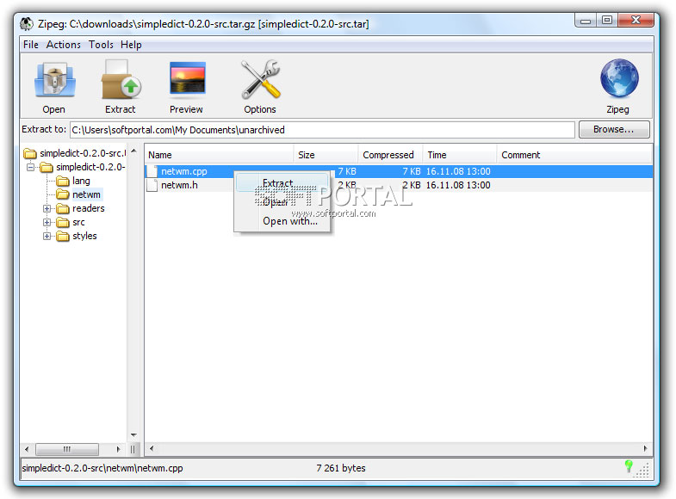Click the tree panel scroll up arrow
The image size is (676, 499).
[x=133, y=151]
